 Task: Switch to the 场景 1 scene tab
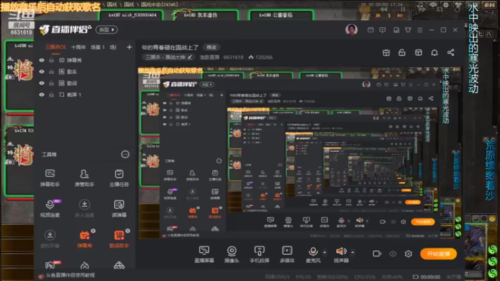pos(97,47)
